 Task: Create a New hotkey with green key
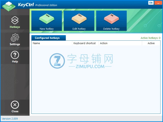47,21
